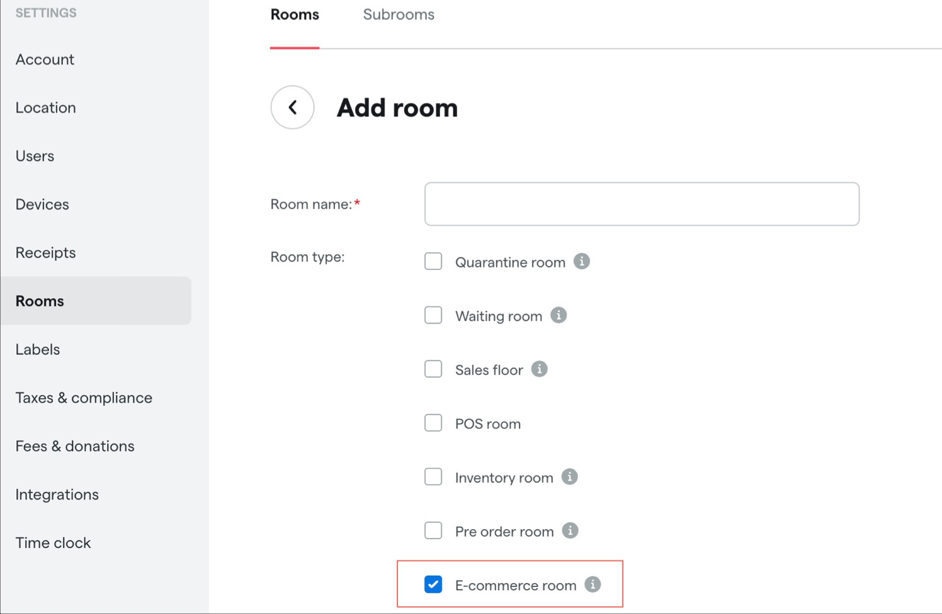This screenshot has width=942, height=614.
Task: Show info for Sales floor
Action: (539, 369)
